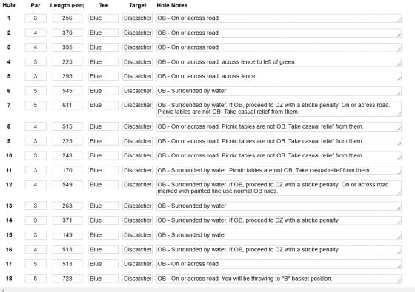
Task: Click the resize handle on hole 7 notes
Action: 399,114
